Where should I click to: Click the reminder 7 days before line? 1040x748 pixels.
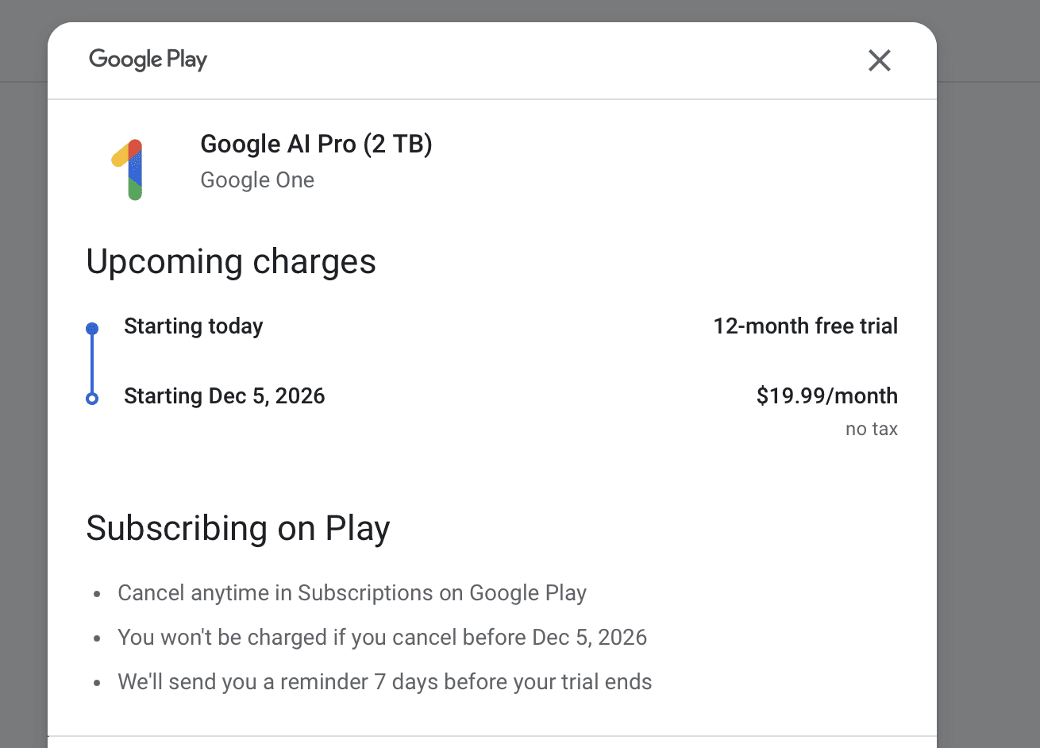pyautogui.click(x=384, y=682)
